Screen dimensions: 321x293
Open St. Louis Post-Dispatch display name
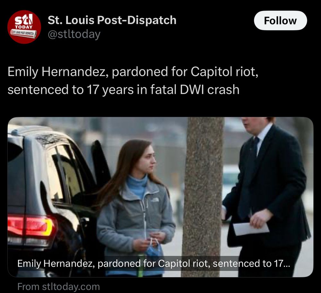coord(112,20)
